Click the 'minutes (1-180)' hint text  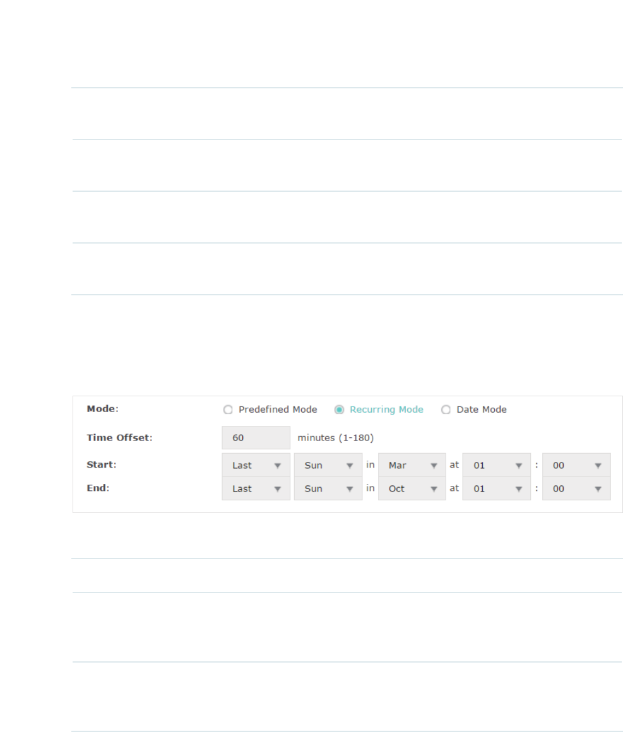[336, 438]
